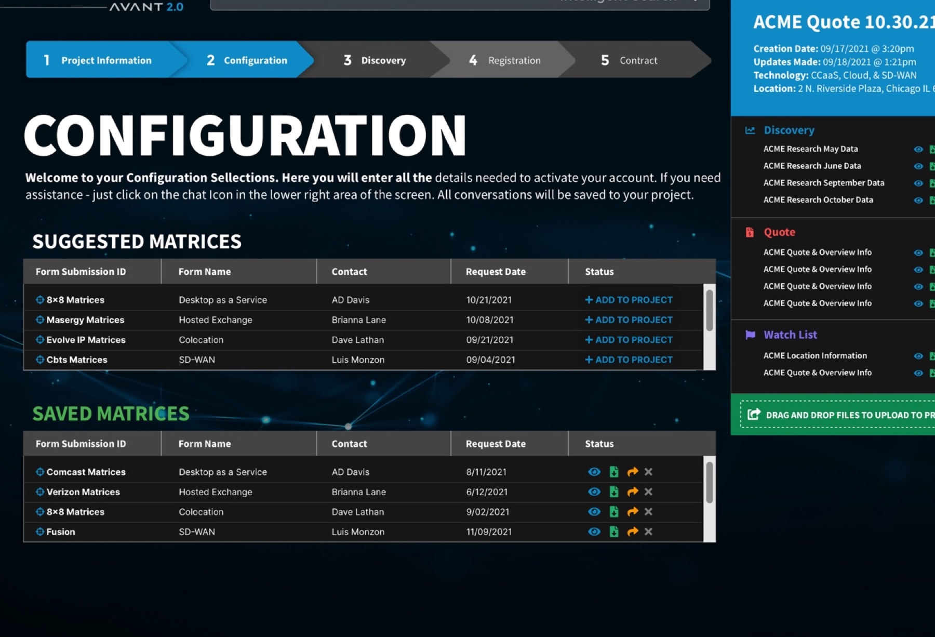Screen dimensions: 935x637
Task: Share the Comcast Matrices row
Action: (632, 472)
